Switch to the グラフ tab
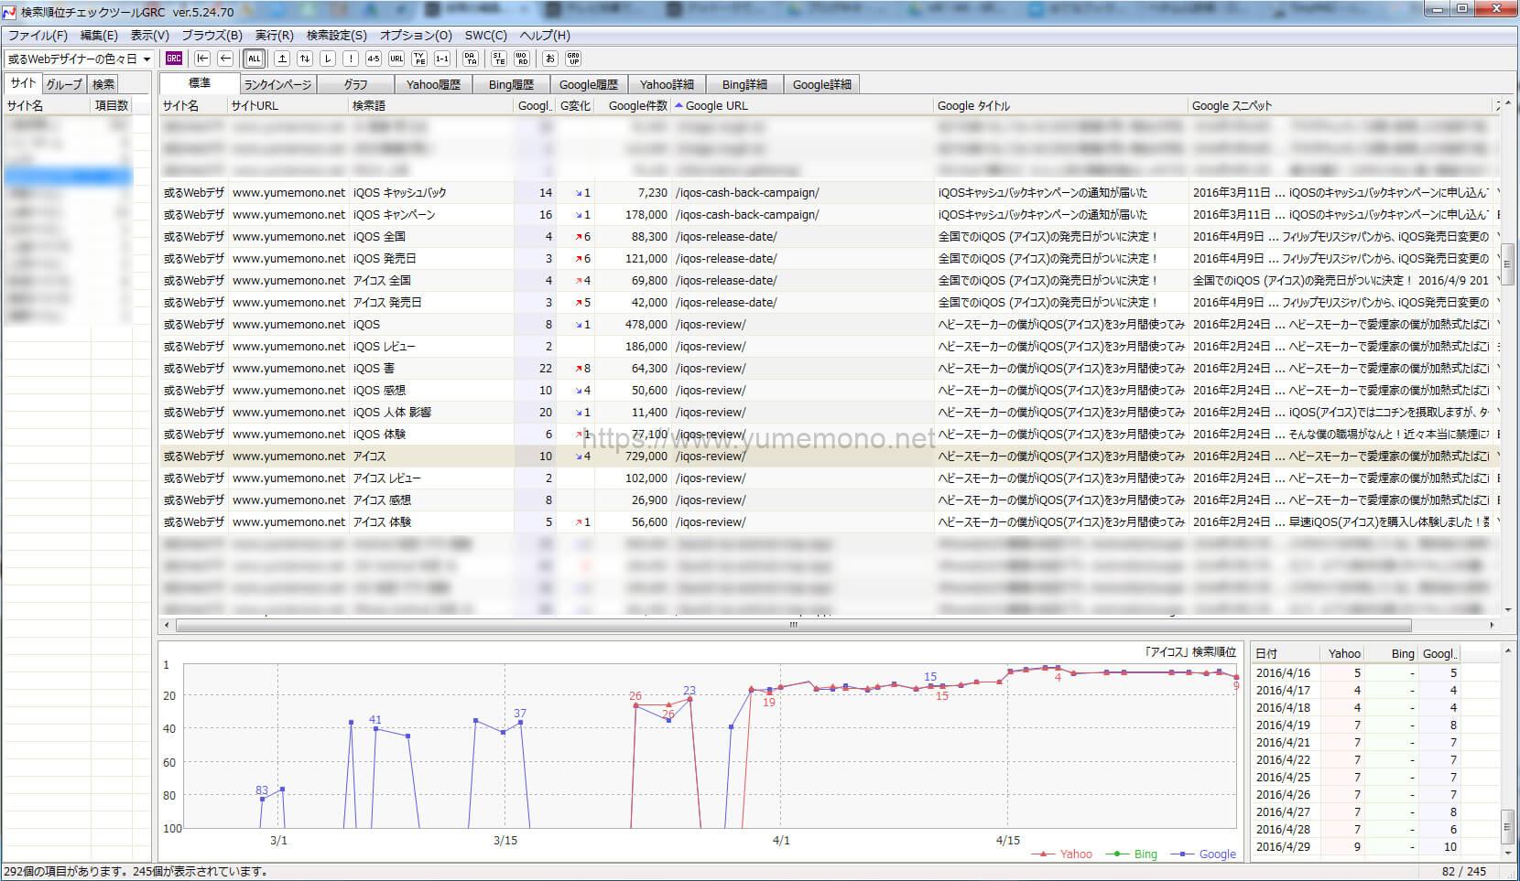The height and width of the screenshot is (881, 1520). [x=355, y=84]
